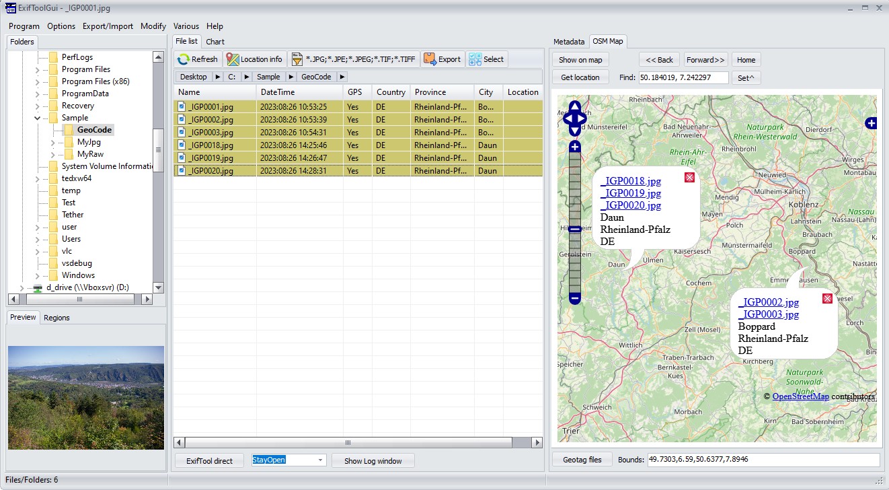The width and height of the screenshot is (889, 490).
Task: Expand the d_drive node
Action: (22, 287)
